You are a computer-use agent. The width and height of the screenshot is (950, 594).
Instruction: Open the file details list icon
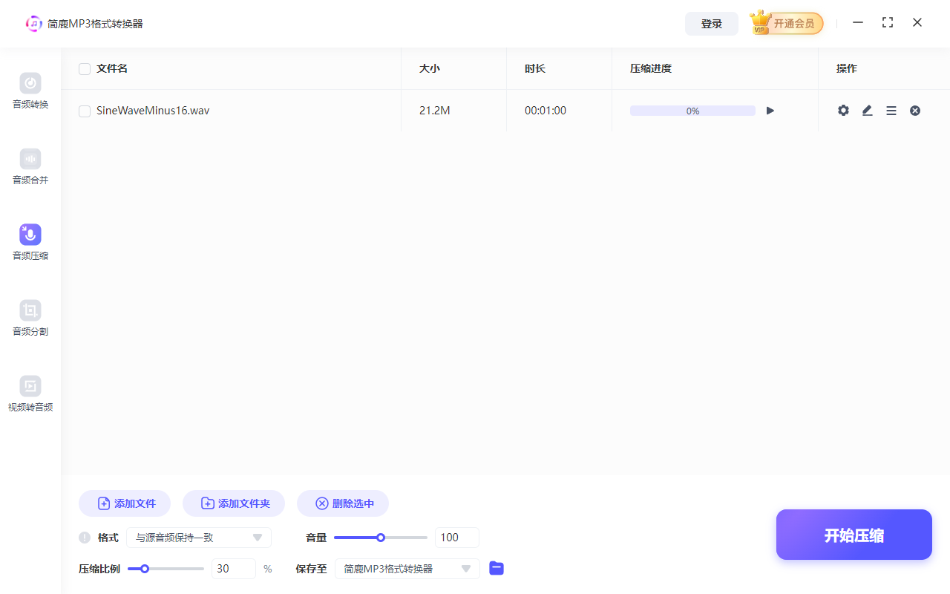point(891,110)
